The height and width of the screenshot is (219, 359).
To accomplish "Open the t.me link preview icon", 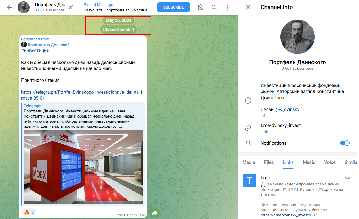I will [249, 180].
